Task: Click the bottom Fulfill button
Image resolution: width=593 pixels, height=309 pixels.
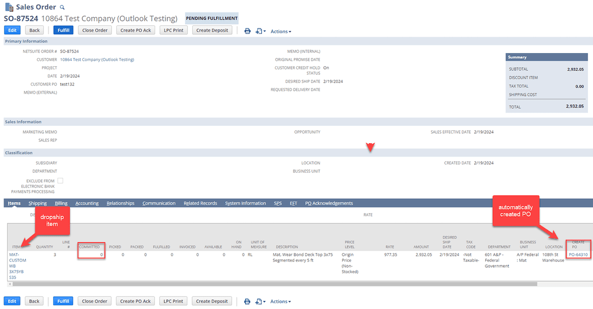Action: click(x=63, y=301)
